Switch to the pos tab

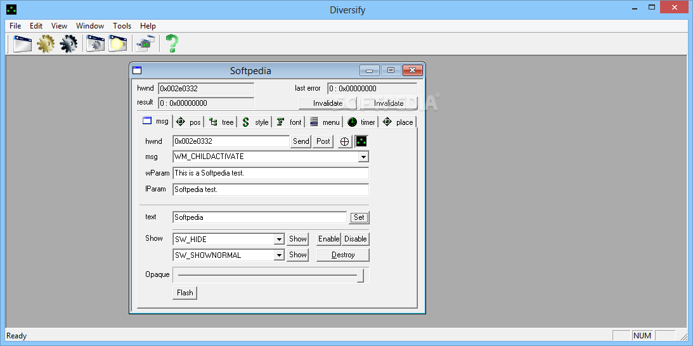click(188, 122)
